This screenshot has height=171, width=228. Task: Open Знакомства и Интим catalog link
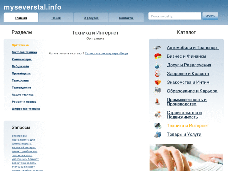[188, 82]
